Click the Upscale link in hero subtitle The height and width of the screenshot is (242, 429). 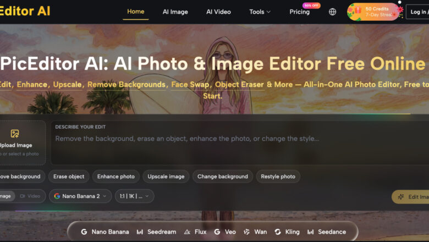pyautogui.click(x=67, y=85)
